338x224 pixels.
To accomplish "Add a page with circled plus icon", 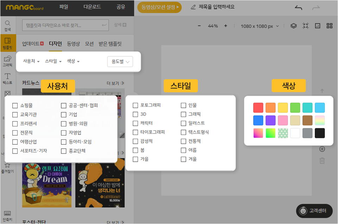I will (x=322, y=149).
